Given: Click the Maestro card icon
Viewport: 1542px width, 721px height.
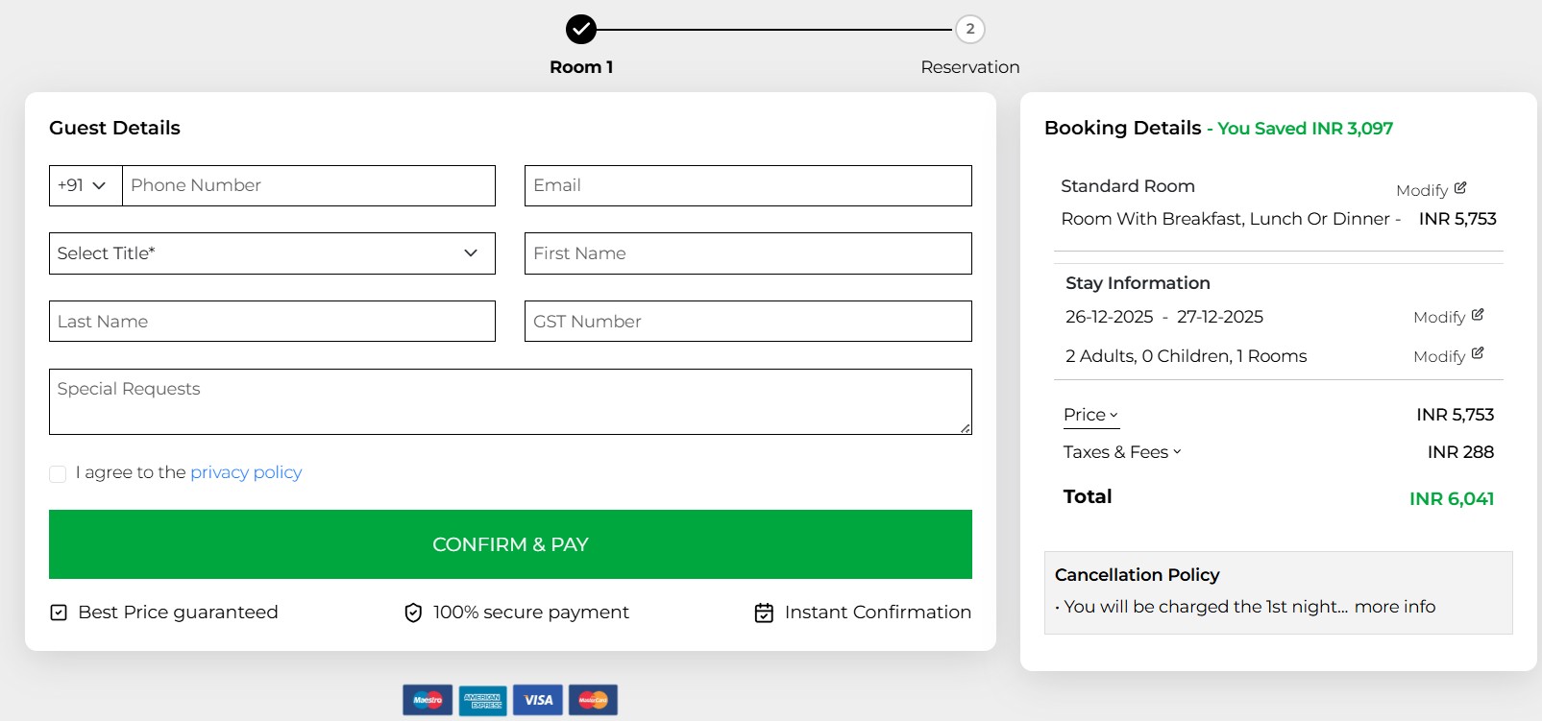Looking at the screenshot, I should click(x=428, y=700).
